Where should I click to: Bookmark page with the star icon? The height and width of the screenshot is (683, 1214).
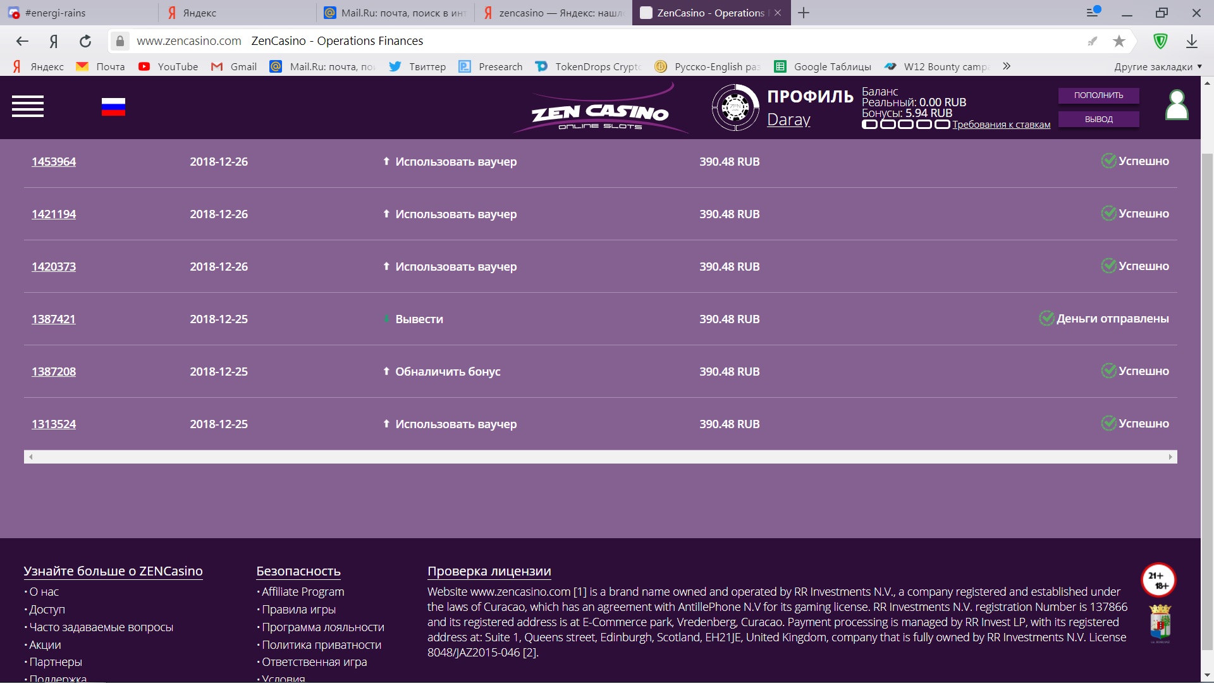(1119, 41)
